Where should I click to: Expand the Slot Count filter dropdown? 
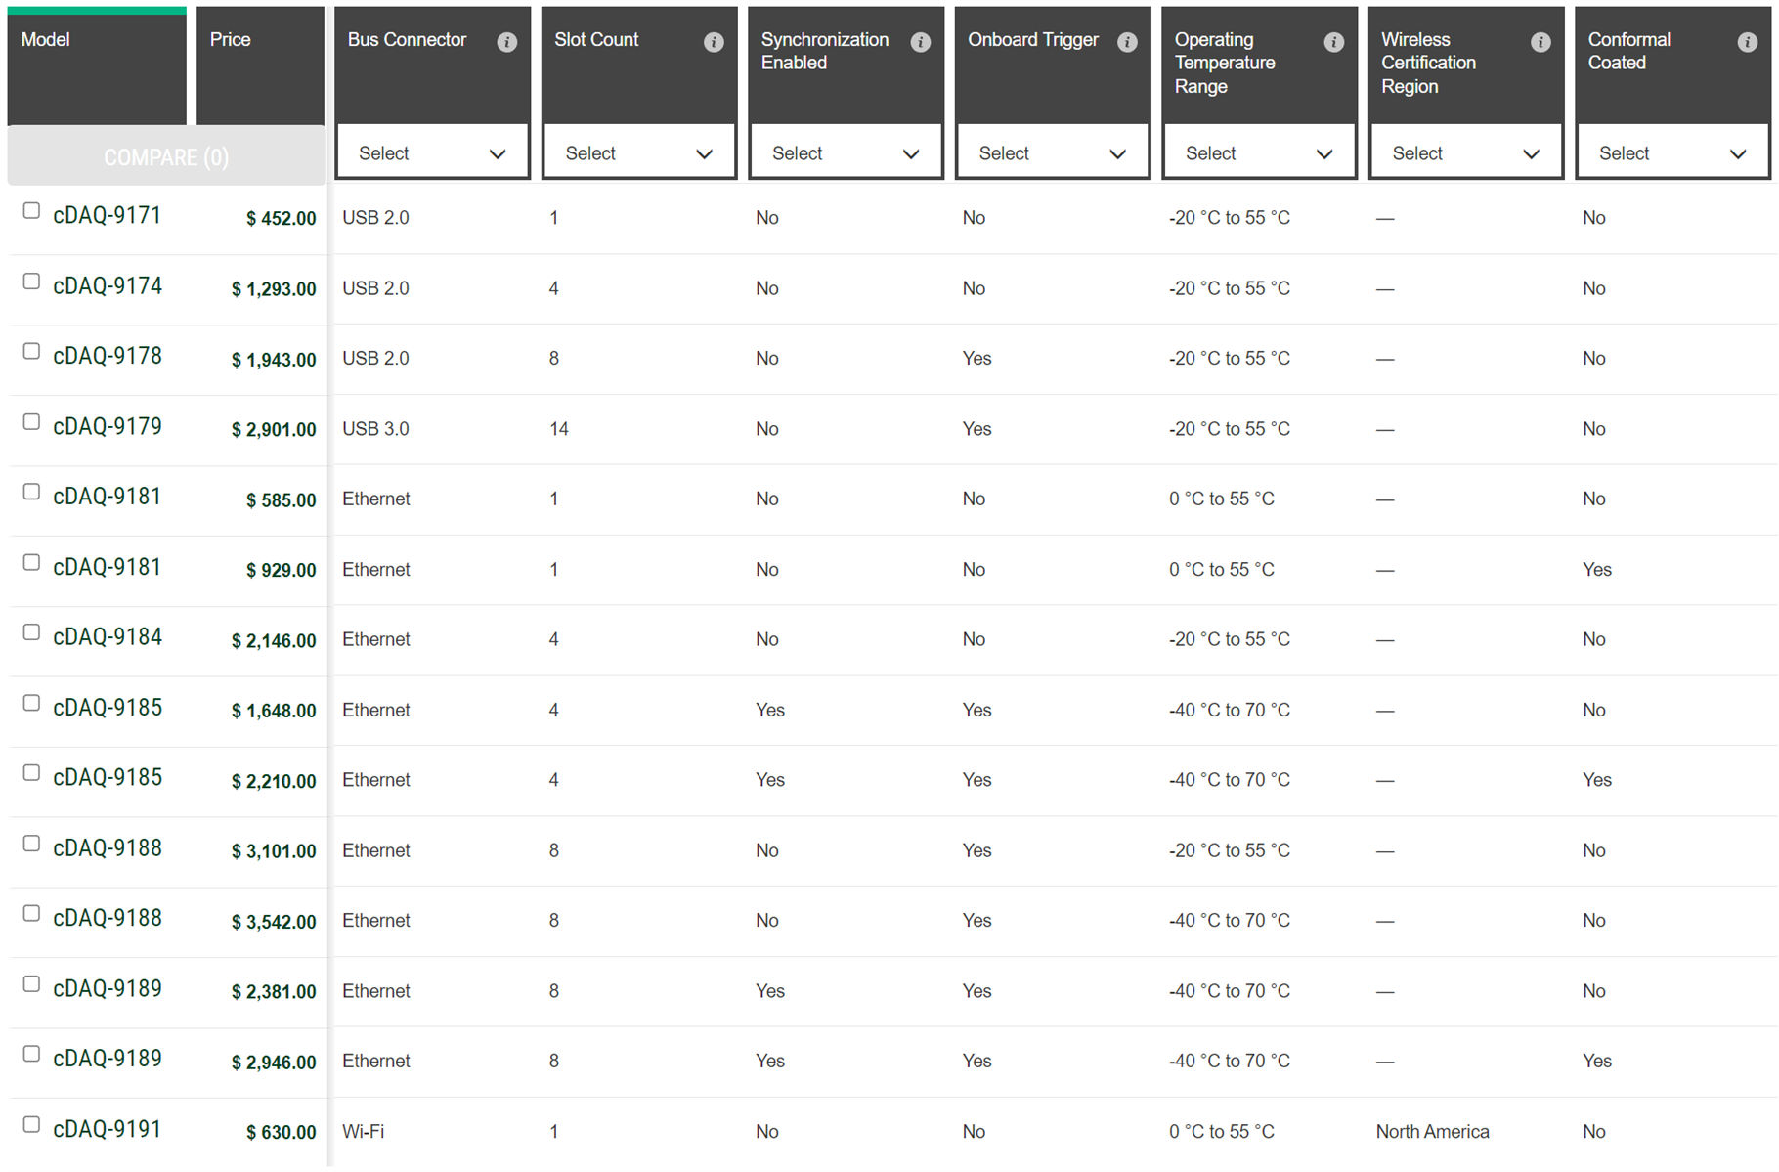638,153
